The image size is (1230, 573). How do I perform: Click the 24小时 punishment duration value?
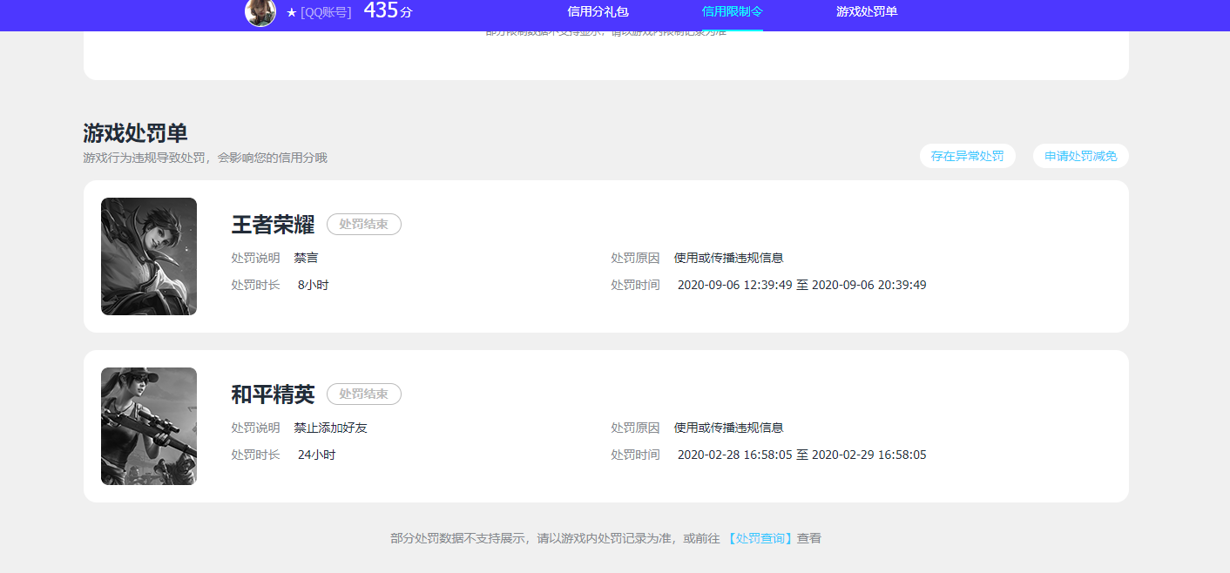coord(316,455)
